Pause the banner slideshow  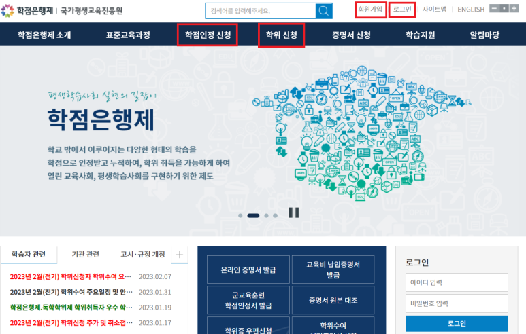point(294,212)
